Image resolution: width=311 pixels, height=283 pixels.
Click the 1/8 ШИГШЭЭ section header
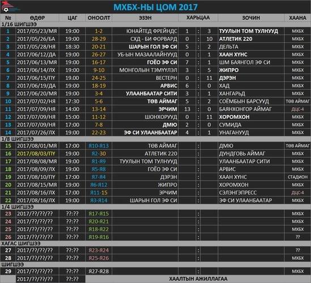click(155, 139)
